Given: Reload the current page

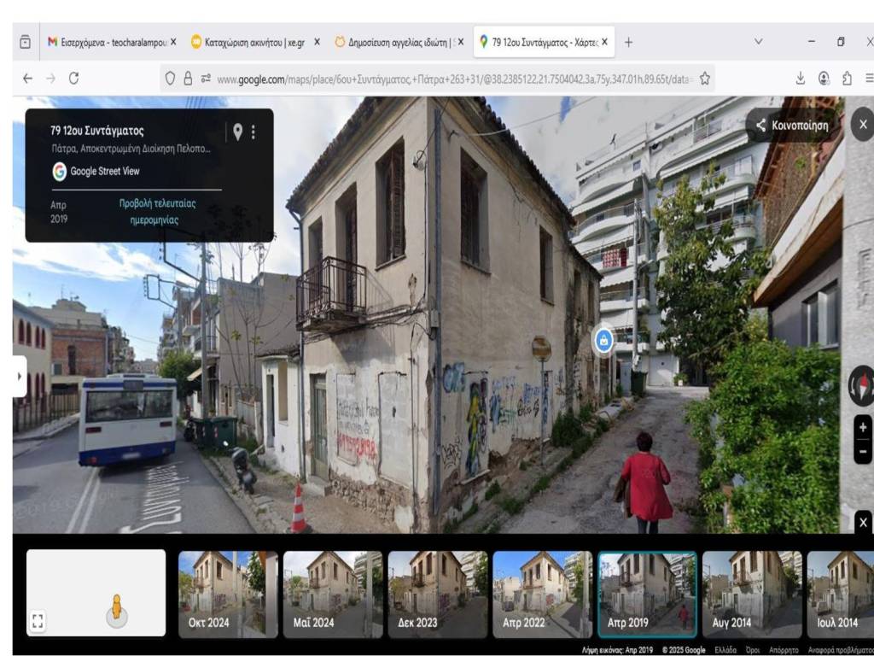Looking at the screenshot, I should (x=73, y=79).
